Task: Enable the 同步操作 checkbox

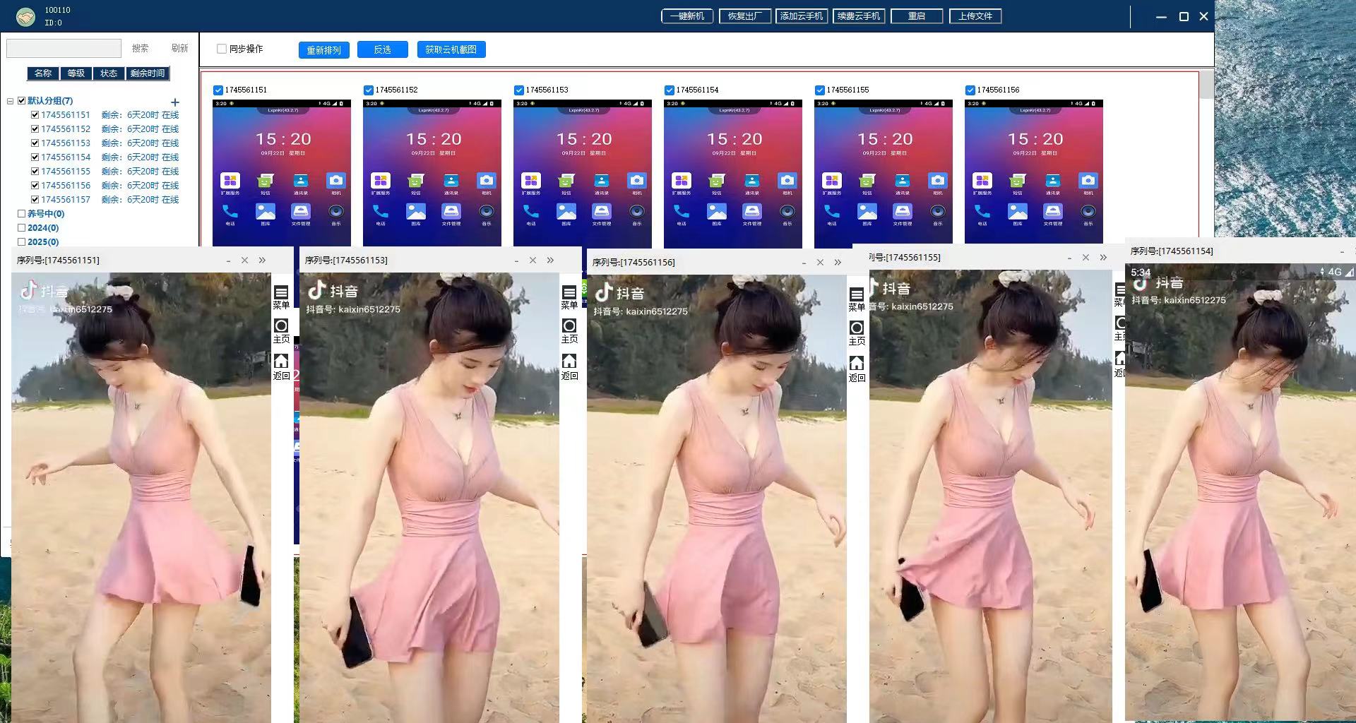Action: pos(221,49)
